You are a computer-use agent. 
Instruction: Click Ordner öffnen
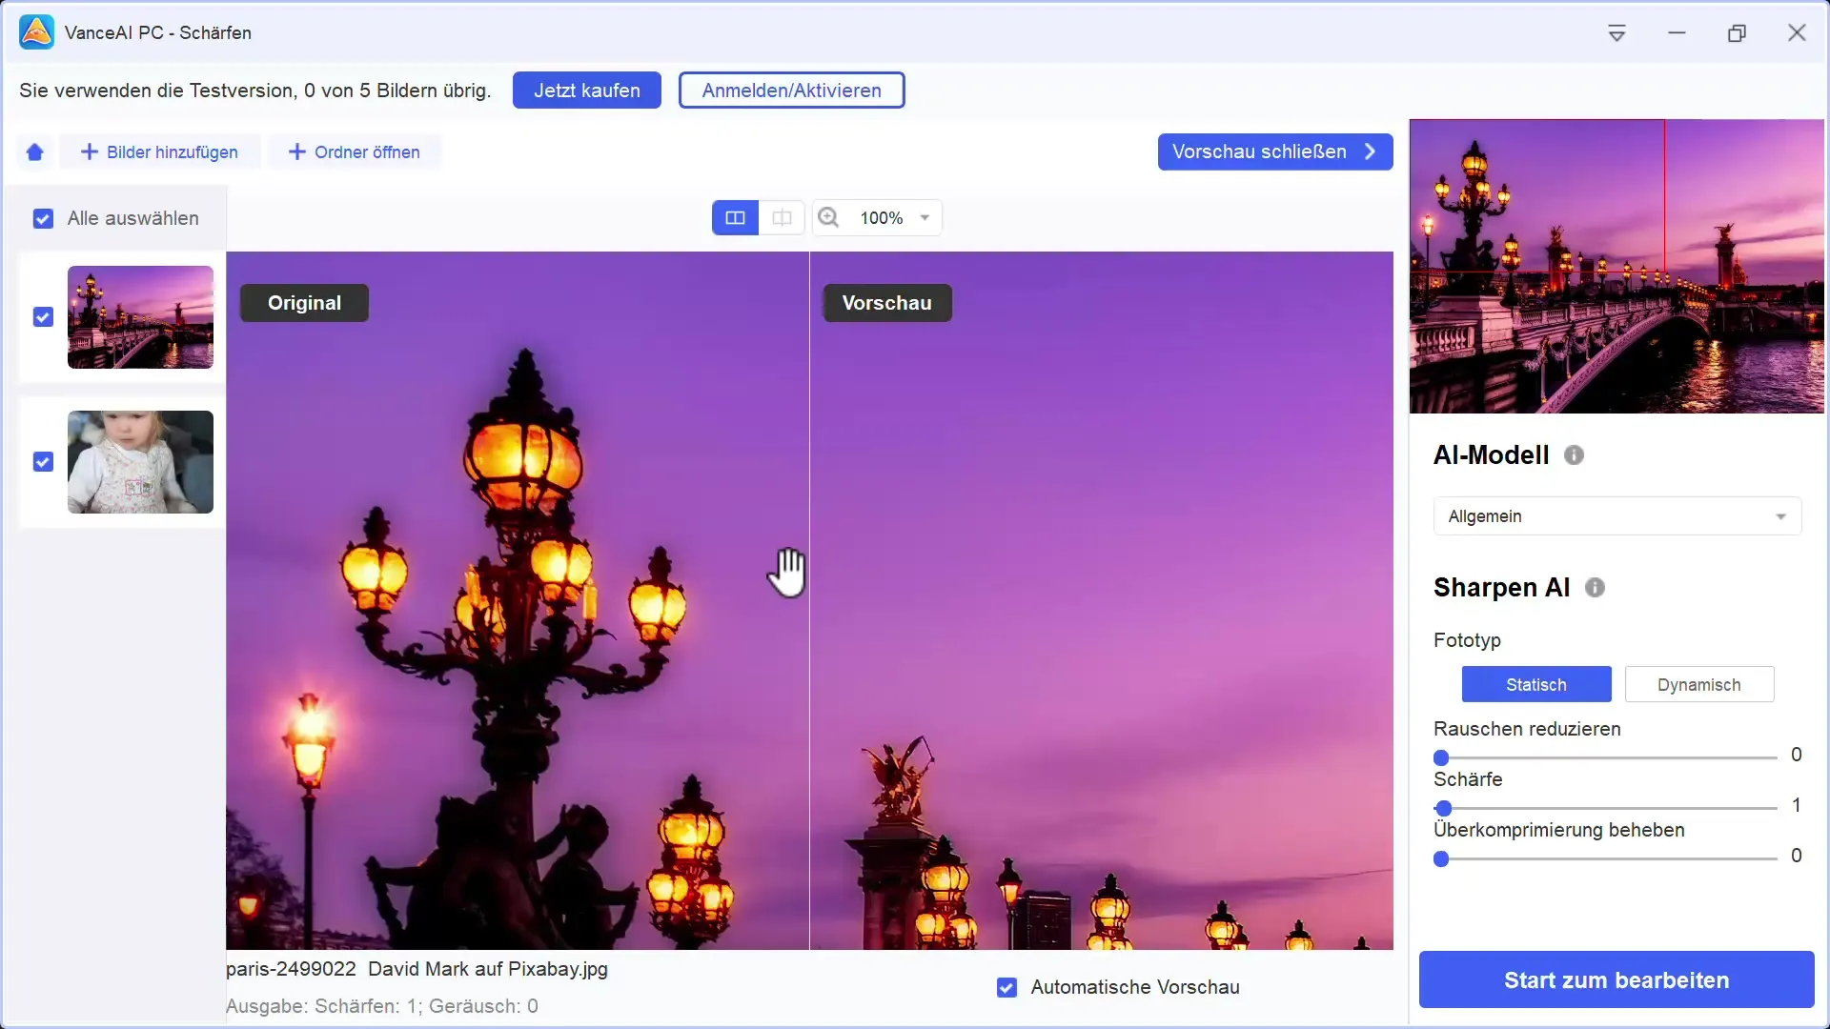point(355,152)
